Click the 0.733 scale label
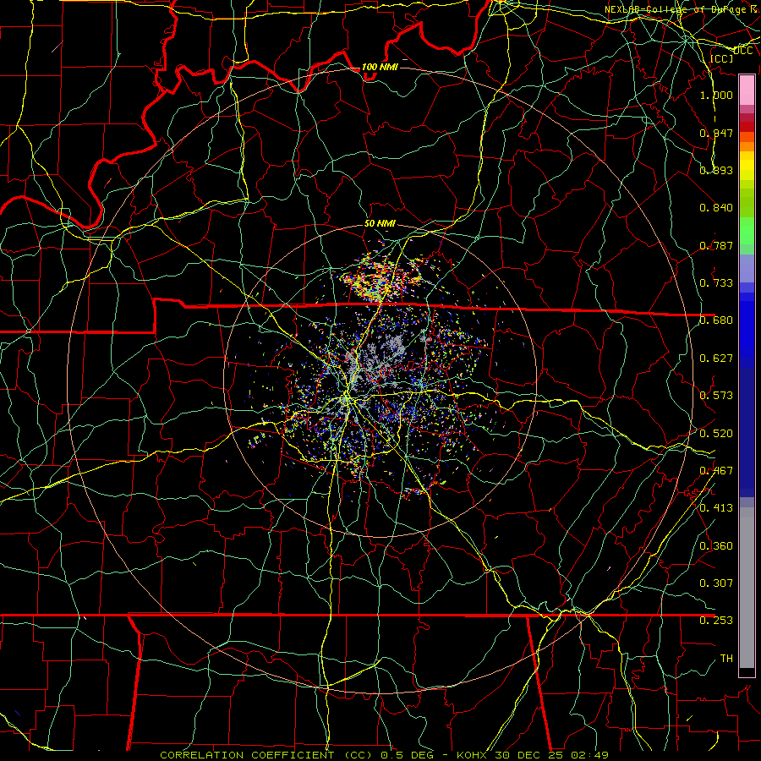Image resolution: width=761 pixels, height=761 pixels. point(716,283)
